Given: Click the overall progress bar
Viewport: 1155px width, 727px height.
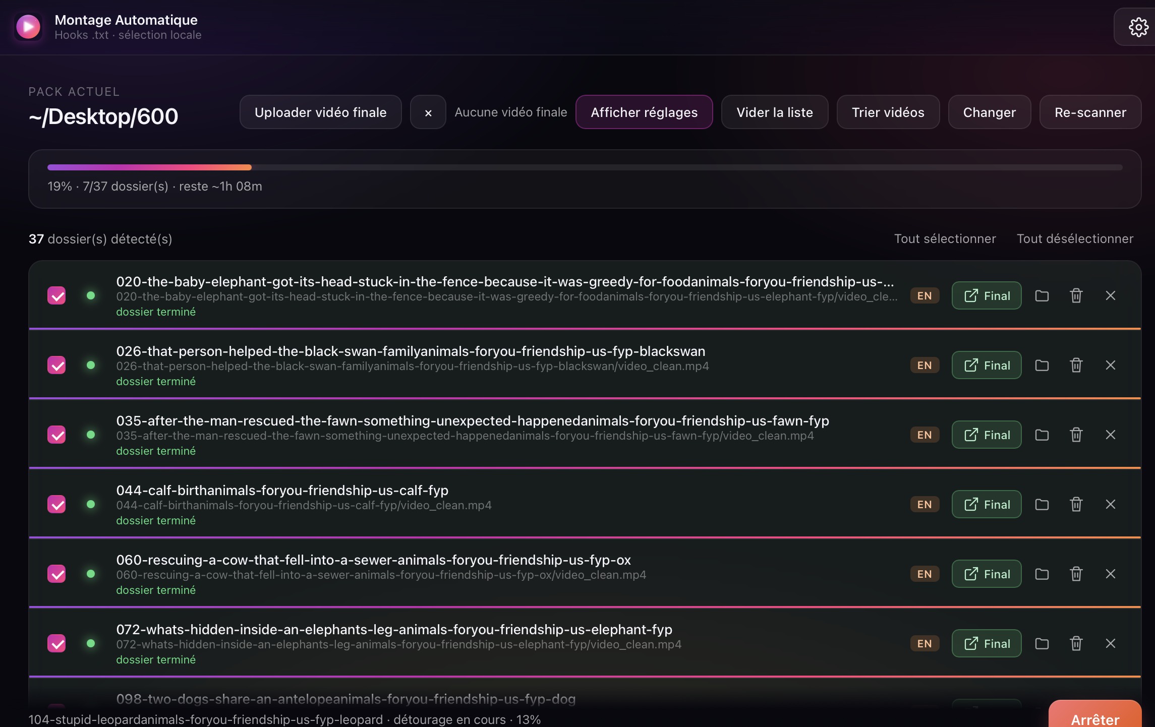Looking at the screenshot, I should 585,167.
